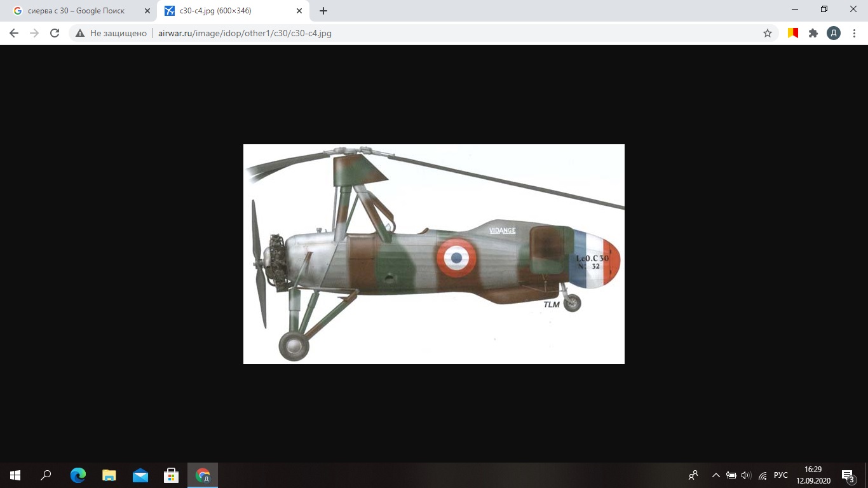This screenshot has height=488, width=868.
Task: Minimize the Chrome window
Action: (x=795, y=10)
